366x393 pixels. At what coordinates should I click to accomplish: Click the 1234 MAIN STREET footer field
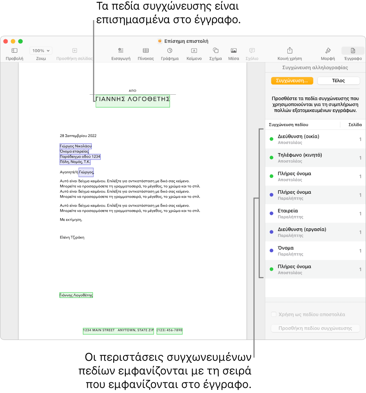click(x=118, y=331)
